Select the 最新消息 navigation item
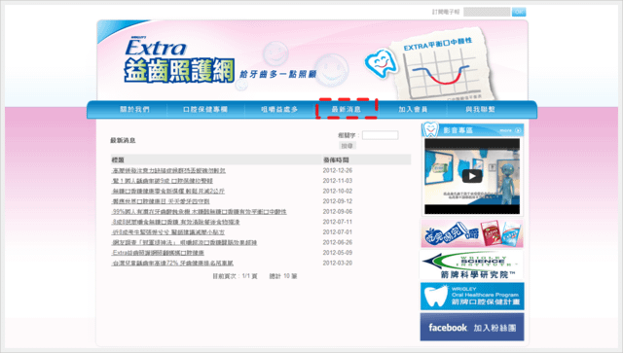 click(x=347, y=109)
